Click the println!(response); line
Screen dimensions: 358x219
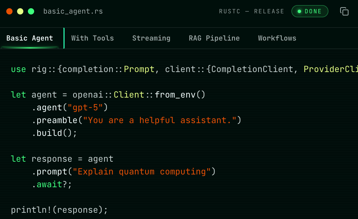tap(59, 210)
